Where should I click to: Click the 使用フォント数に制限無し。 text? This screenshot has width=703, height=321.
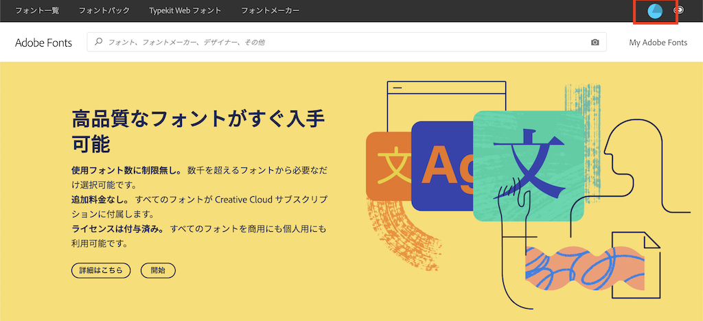(x=126, y=170)
